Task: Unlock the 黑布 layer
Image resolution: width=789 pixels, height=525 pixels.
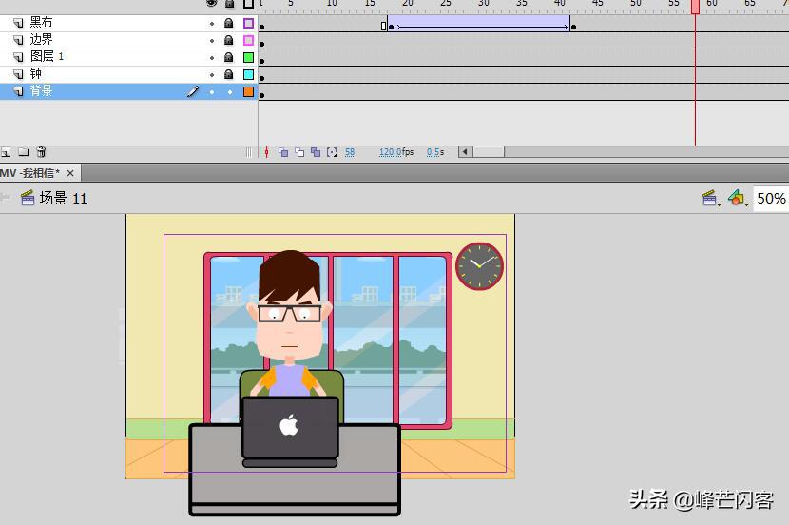Action: [228, 23]
